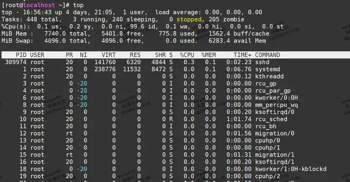The height and width of the screenshot is (182, 350).
Task: Select the kworker/0:0H command name
Action: (277, 98)
